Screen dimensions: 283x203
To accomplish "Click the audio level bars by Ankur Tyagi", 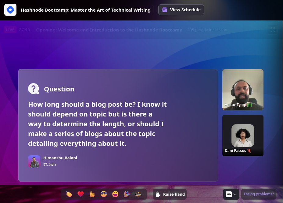I will click(x=249, y=105).
